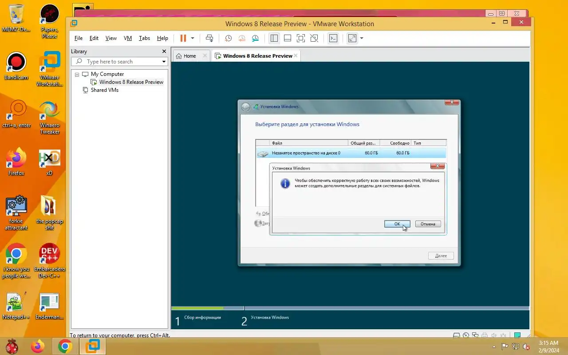Open the library search dropdown arrow
The image size is (568, 355).
(x=164, y=62)
